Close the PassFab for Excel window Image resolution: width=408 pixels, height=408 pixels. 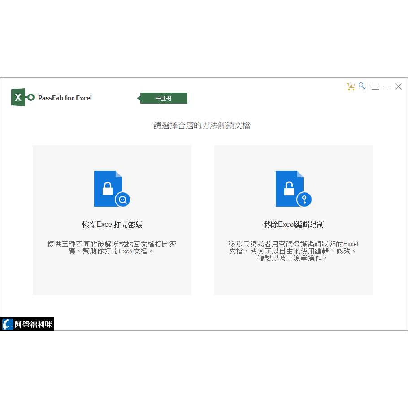tap(399, 87)
